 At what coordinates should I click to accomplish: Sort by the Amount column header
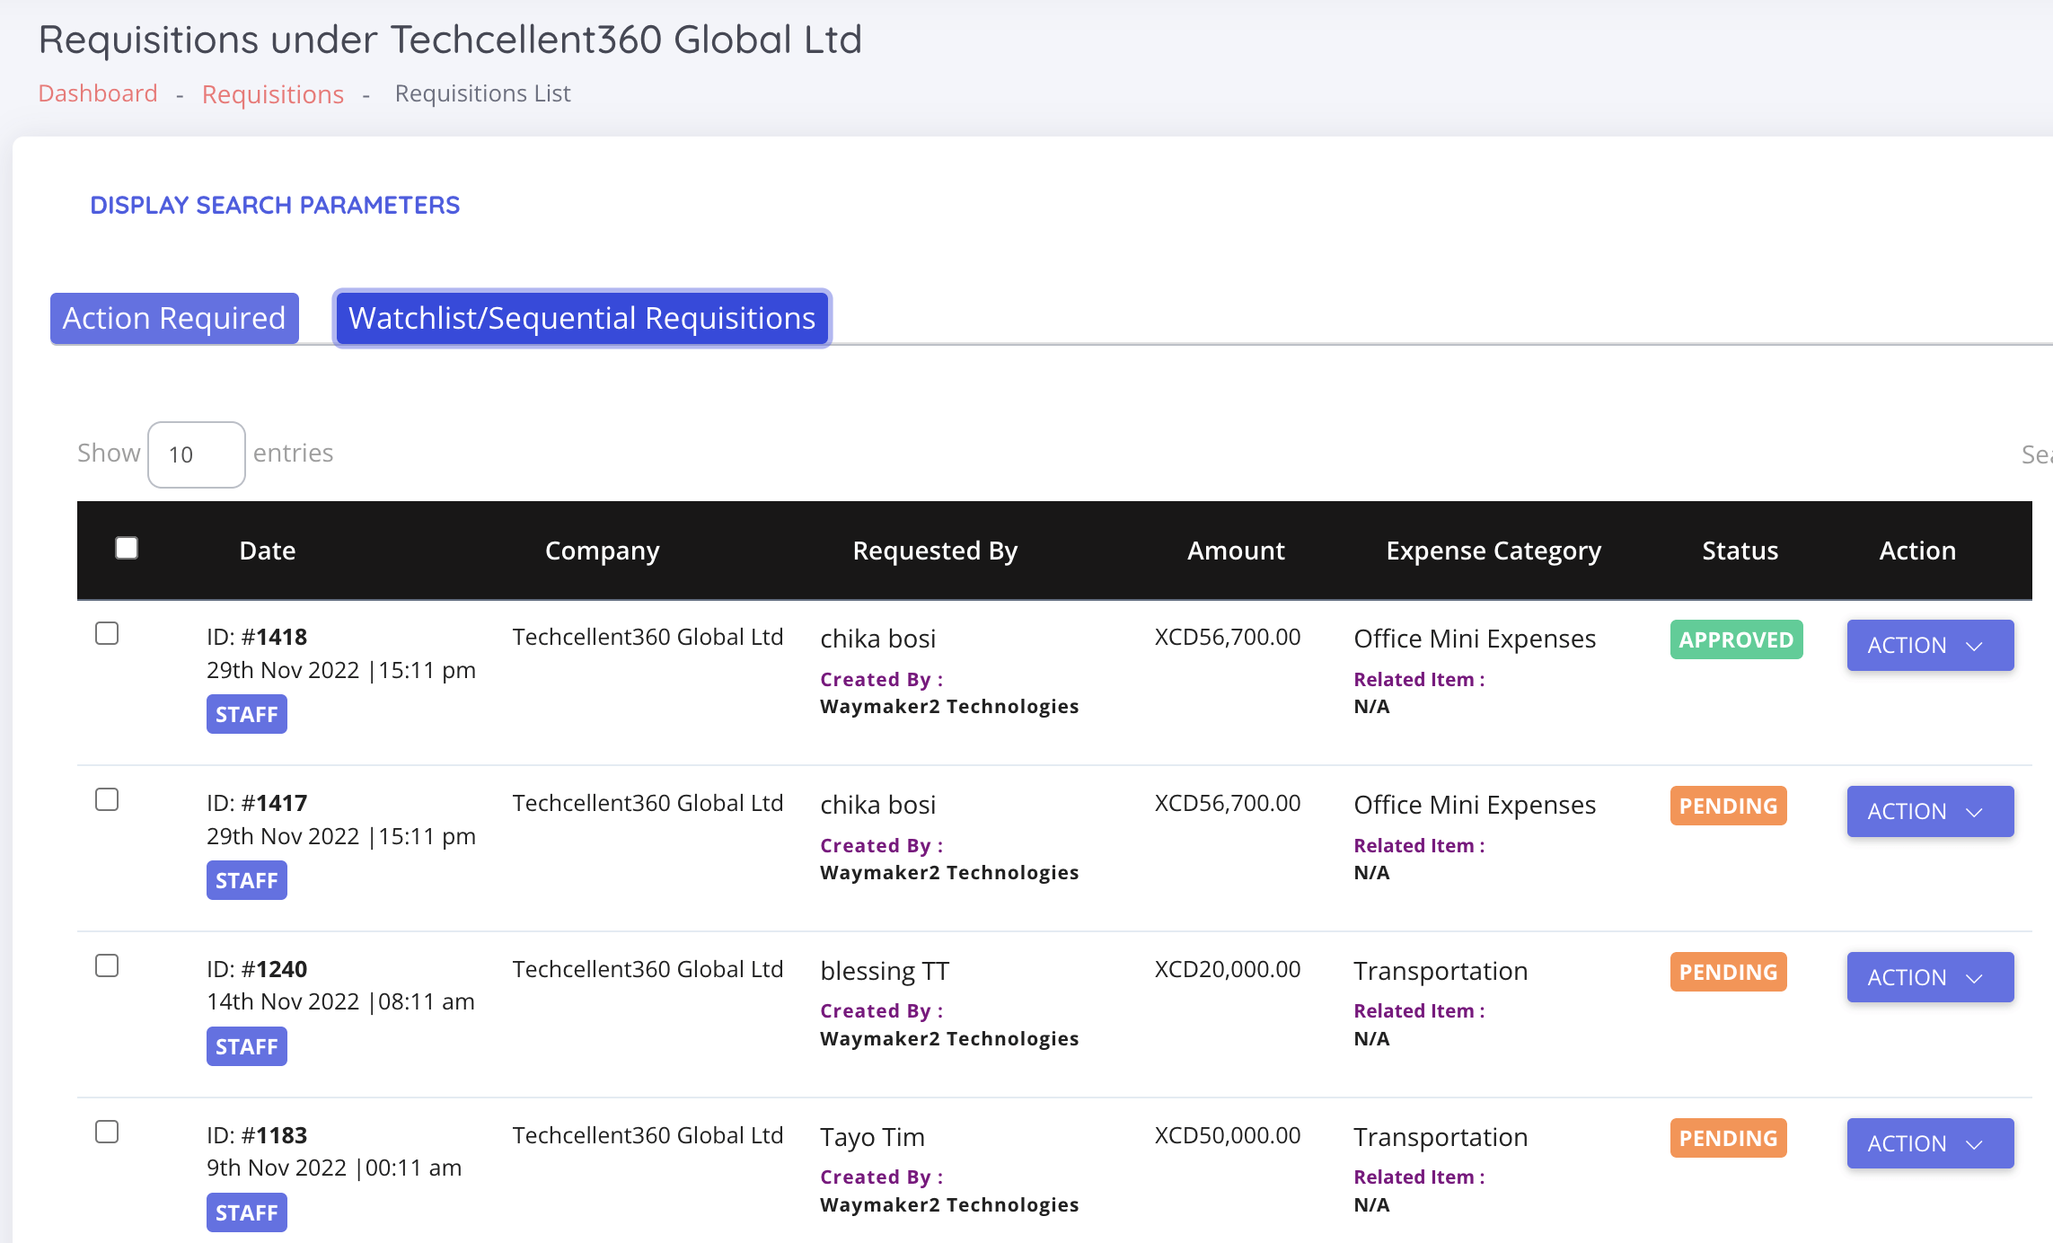pos(1235,551)
